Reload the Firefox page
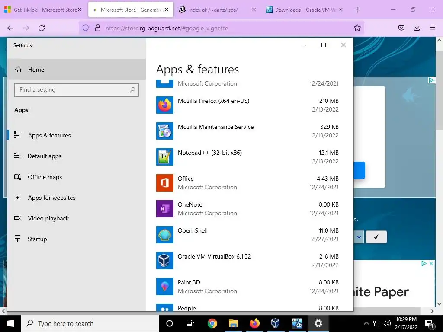The image size is (443, 332). (42, 28)
